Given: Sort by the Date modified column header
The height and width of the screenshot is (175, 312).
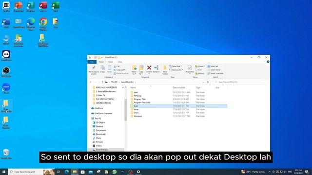Looking at the screenshot, I should tap(179, 87).
